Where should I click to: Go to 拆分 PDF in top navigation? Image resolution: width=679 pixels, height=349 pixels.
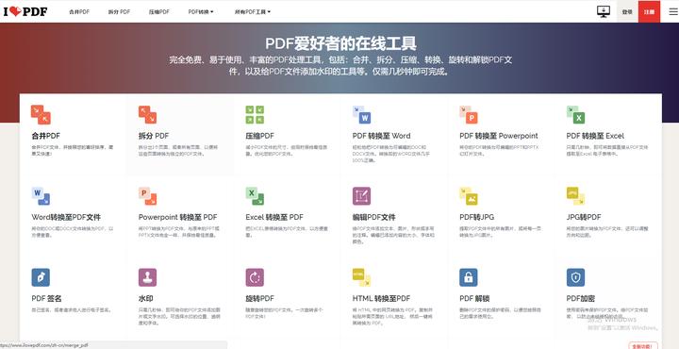119,12
